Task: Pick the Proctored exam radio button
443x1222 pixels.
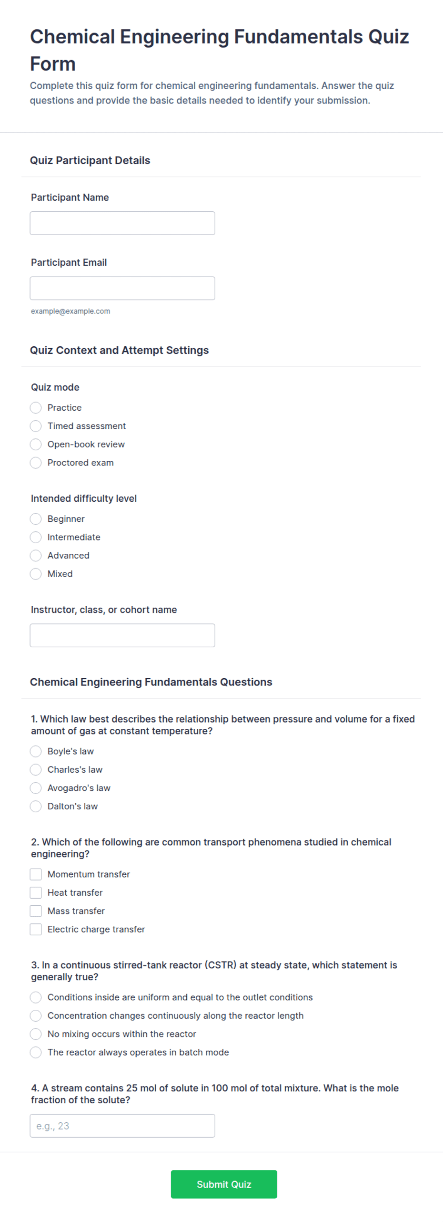Action: [x=36, y=462]
